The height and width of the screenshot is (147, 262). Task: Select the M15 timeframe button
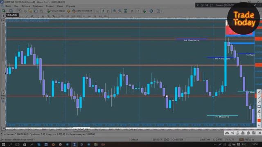point(73,16)
